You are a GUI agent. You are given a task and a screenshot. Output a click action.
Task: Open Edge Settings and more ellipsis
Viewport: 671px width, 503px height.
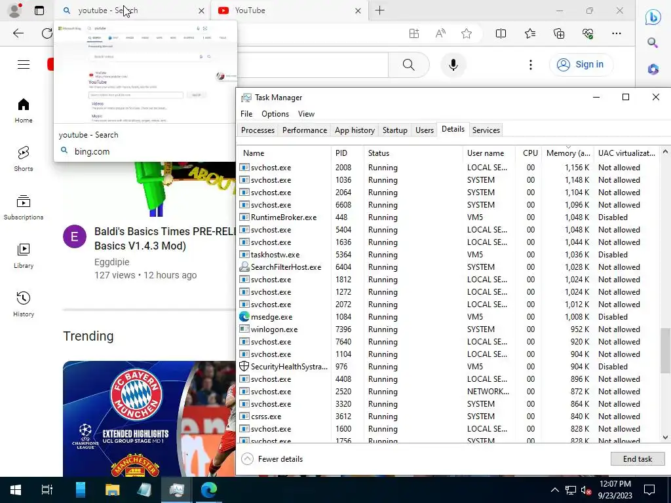pos(616,33)
